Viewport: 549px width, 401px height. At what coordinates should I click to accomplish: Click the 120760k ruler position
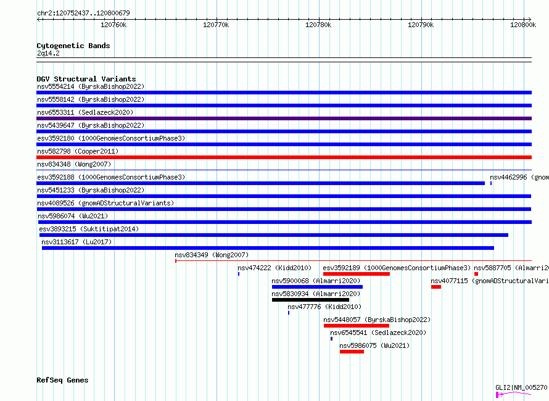[x=114, y=25]
